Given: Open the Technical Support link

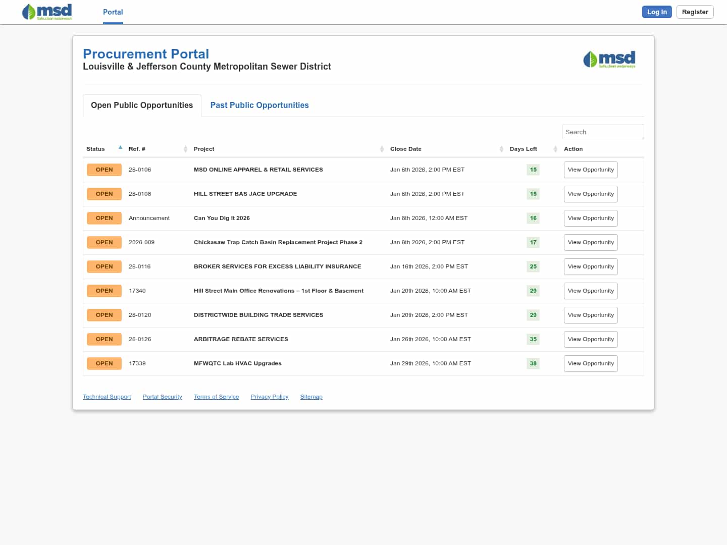Looking at the screenshot, I should 107,397.
